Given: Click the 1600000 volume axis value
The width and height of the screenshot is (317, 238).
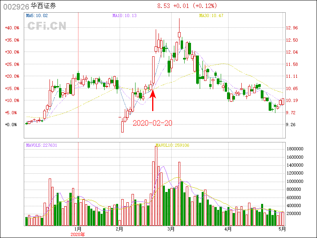Looking at the screenshot, I should [295, 157].
